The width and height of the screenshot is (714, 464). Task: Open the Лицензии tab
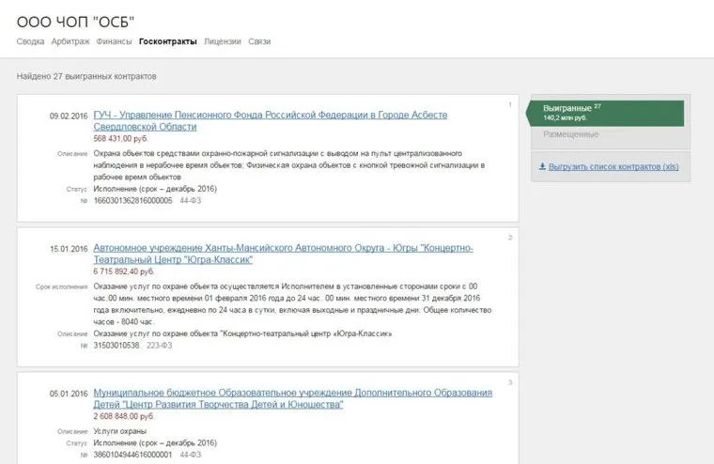tap(223, 41)
